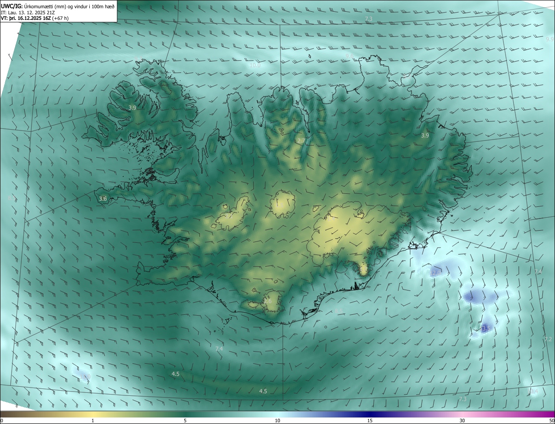
Task: Click the 'IT: Lau. 13. 12. 2025 21Z' line
Action: tap(28, 12)
